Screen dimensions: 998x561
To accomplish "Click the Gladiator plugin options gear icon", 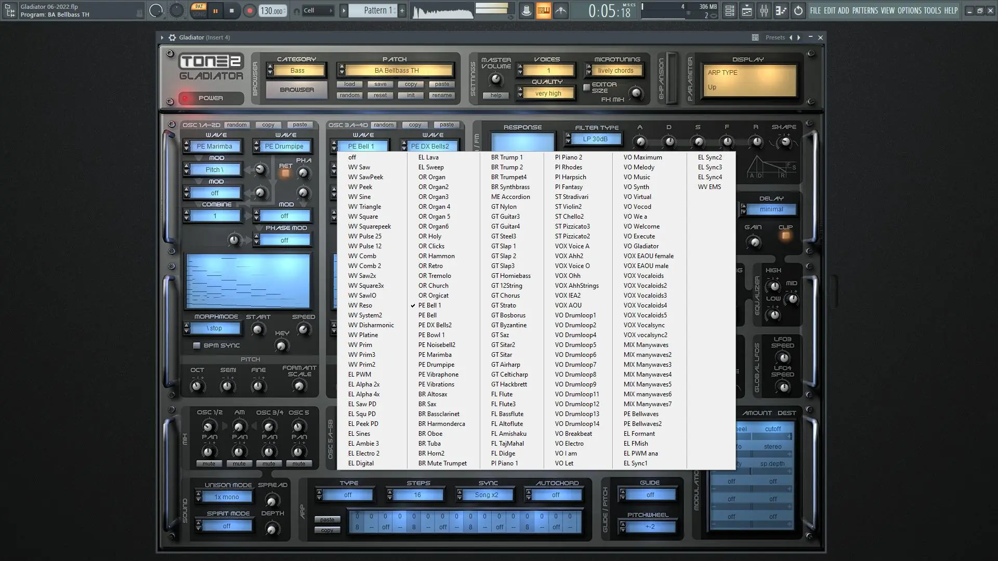I will point(172,37).
